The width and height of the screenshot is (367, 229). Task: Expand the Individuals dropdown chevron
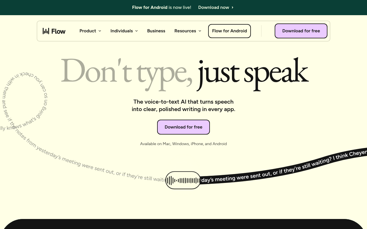[x=136, y=31]
